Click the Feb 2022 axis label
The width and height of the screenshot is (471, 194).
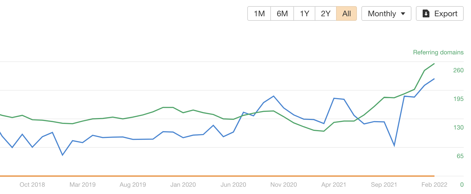434,184
